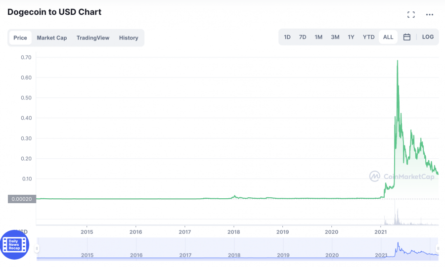The height and width of the screenshot is (267, 445).
Task: Click the Dogecoin to USD Chart title
Action: coord(54,12)
